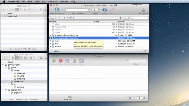The image size is (189, 106).
Task: Open the Bookmark menu
Action: (x=53, y=1)
